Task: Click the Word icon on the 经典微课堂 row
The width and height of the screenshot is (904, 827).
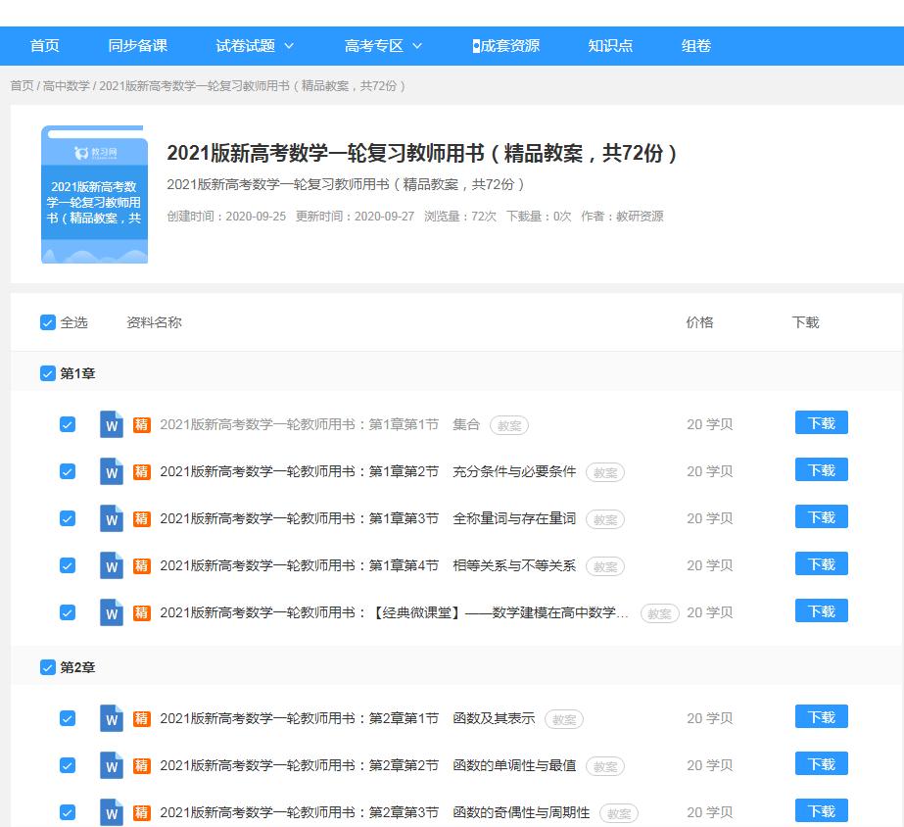Action: [111, 612]
